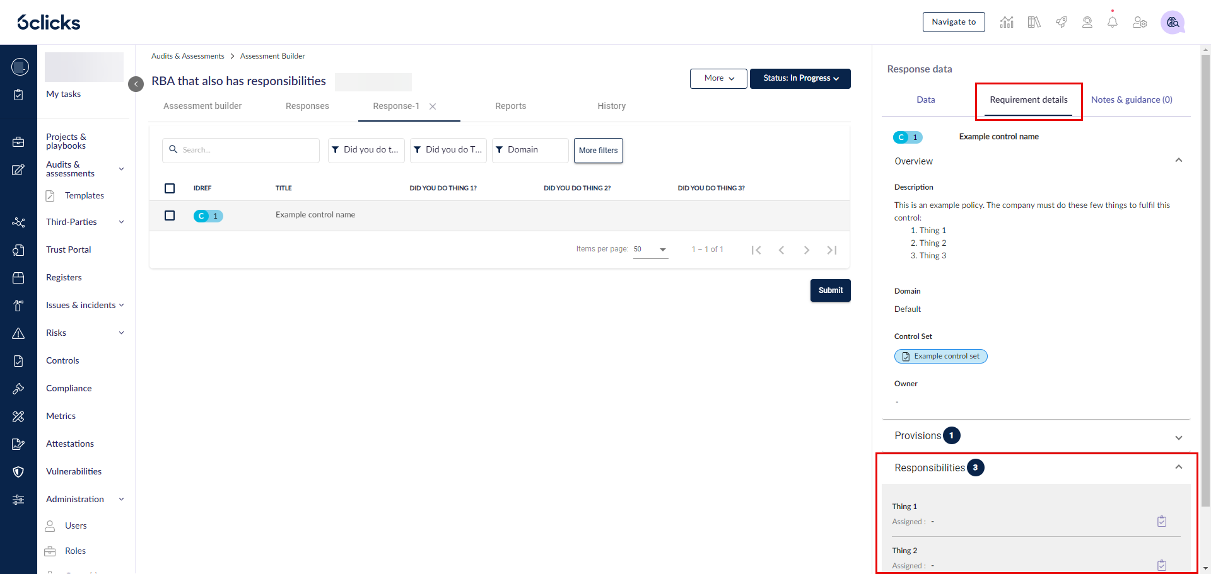Viewport: 1211px width, 574px height.
Task: Open the analytics chart icon in header
Action: [1007, 22]
